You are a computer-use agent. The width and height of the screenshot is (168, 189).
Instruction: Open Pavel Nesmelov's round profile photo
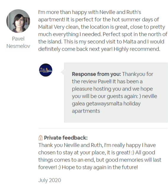[x=18, y=21]
